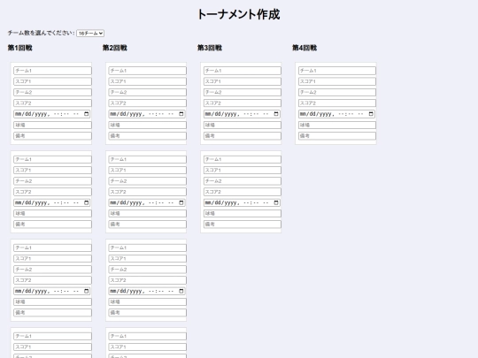
Task: Focus チーム1 field in 第1回戦 third match
Action: pos(52,248)
